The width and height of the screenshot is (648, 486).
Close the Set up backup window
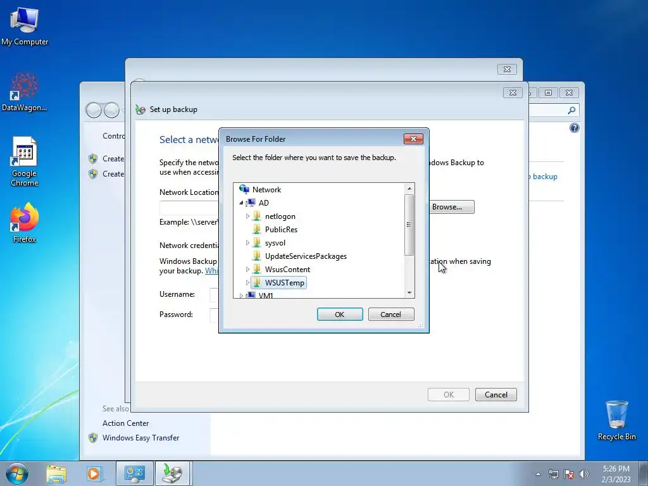tap(513, 92)
